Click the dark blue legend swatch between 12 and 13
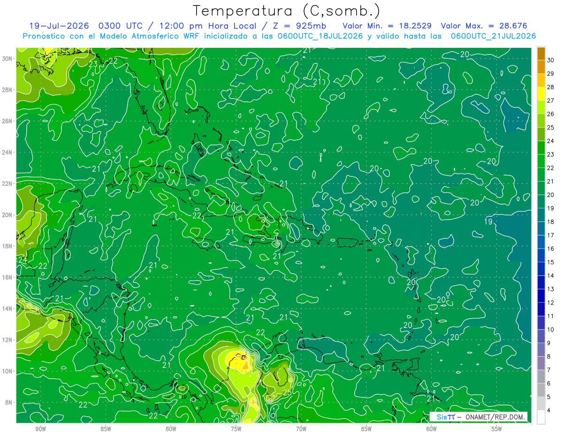The width and height of the screenshot is (563, 435). pos(541,296)
